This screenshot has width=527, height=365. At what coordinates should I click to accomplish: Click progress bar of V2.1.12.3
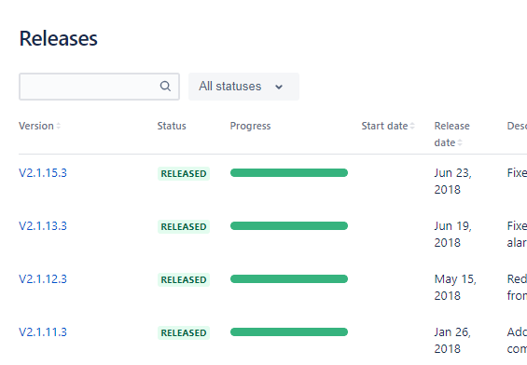click(x=289, y=278)
